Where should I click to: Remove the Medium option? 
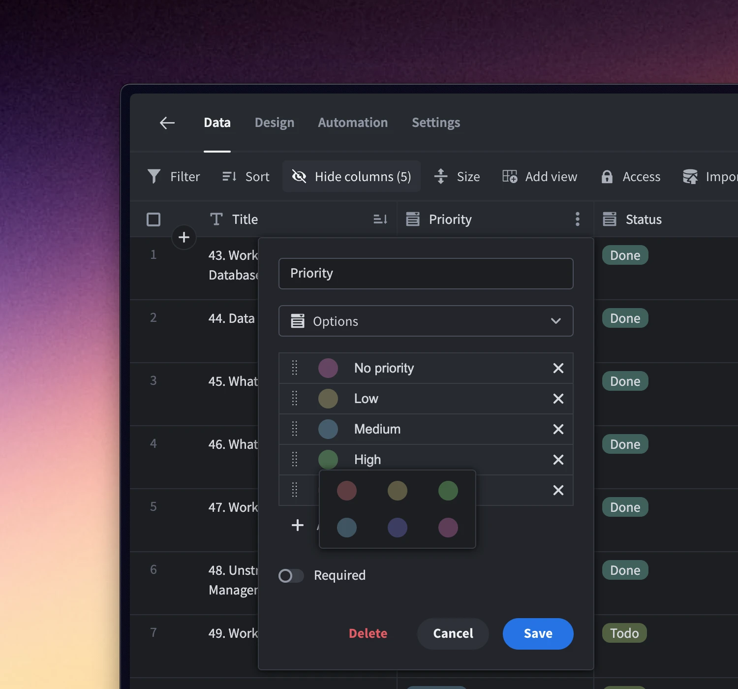click(558, 429)
